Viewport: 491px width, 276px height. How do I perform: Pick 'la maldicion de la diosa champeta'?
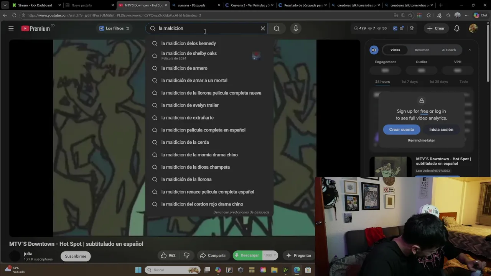click(209, 167)
